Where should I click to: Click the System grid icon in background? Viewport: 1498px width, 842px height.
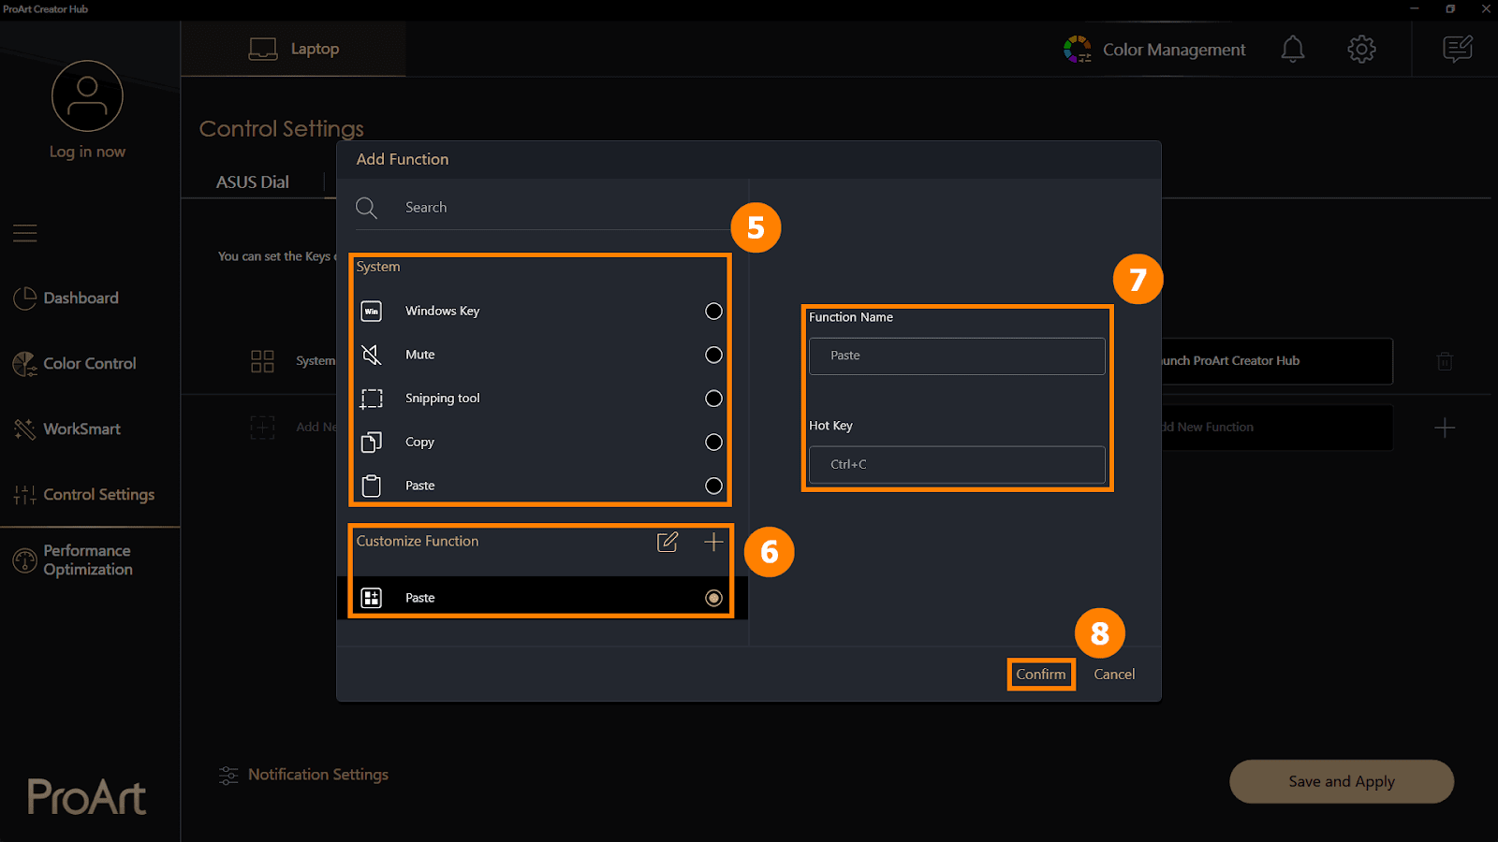263,361
